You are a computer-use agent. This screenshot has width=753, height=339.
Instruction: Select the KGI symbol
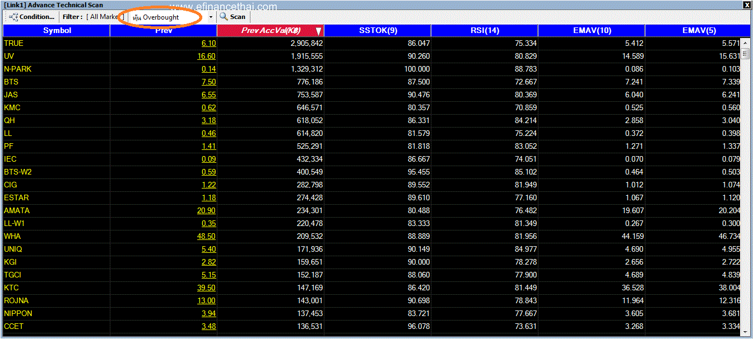tap(11, 262)
